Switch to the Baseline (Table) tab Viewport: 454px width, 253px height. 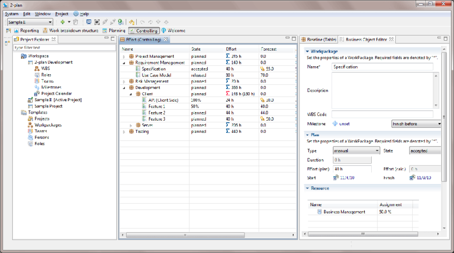coord(319,39)
